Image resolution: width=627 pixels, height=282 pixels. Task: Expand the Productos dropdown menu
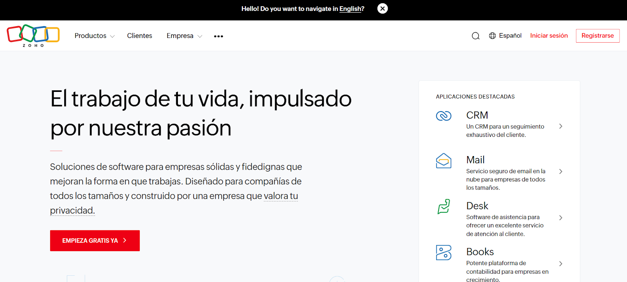point(94,36)
